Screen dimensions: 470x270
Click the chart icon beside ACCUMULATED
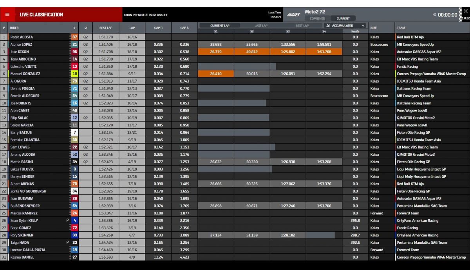tap(328, 25)
